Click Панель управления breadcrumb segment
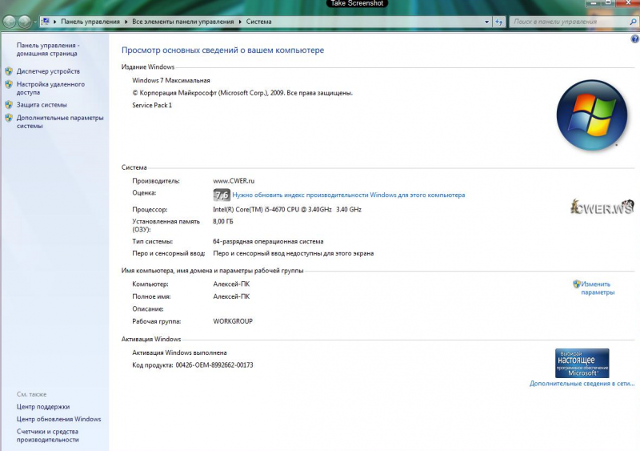 point(90,22)
